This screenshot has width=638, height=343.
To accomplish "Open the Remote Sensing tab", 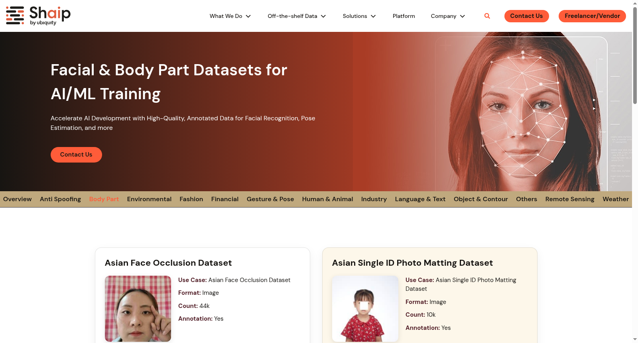I will (x=570, y=199).
